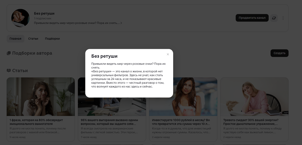This screenshot has width=302, height=145.
Task: Click the Создать button for collections
Action: [x=279, y=53]
